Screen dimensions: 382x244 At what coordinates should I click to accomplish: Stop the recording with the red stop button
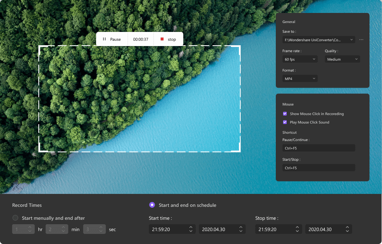[x=168, y=39]
